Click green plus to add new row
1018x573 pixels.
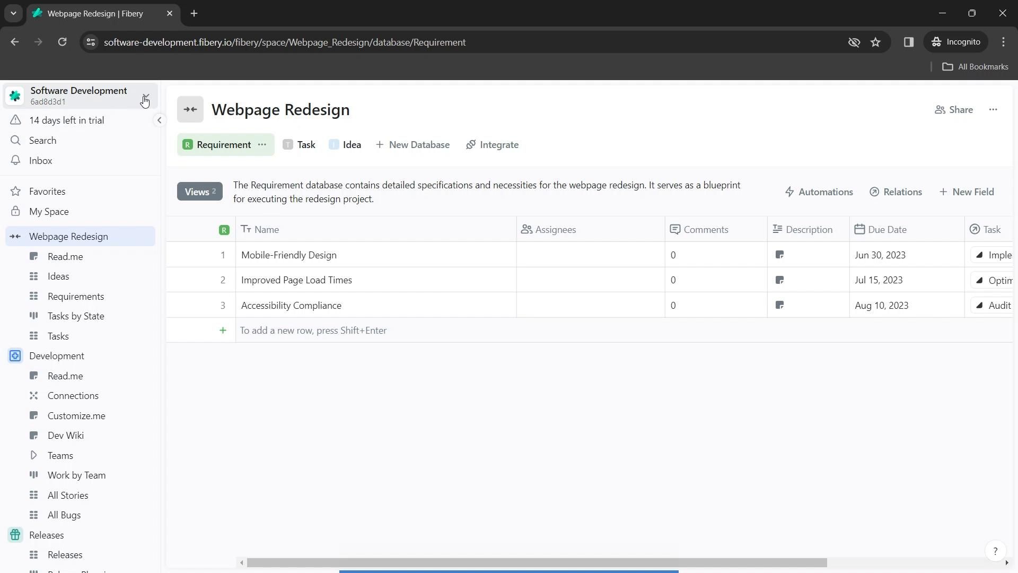(223, 331)
